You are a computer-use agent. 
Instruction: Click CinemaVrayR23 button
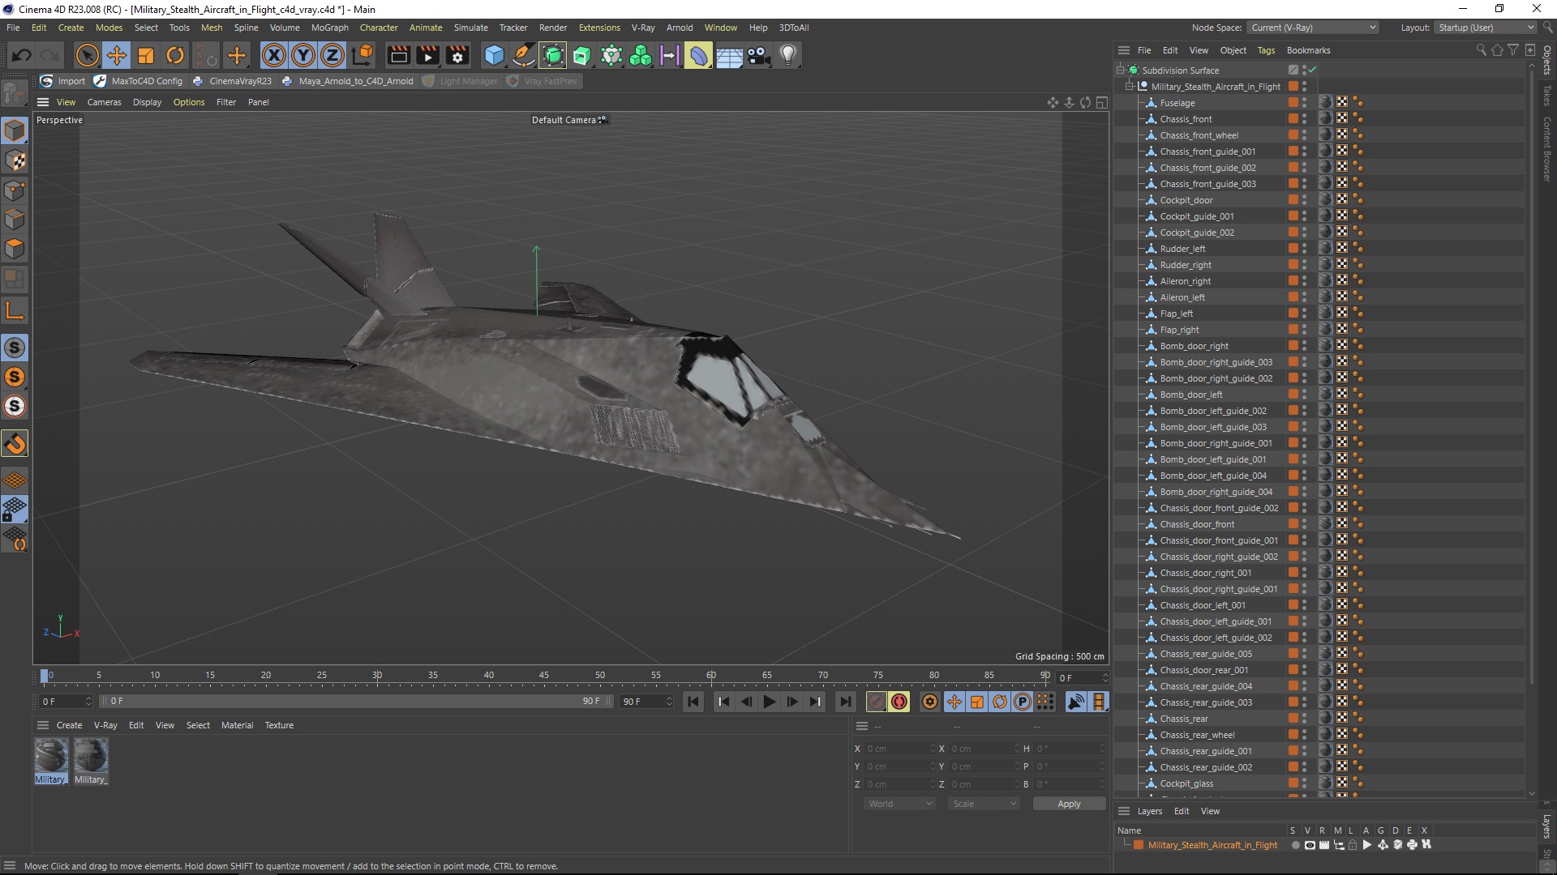232,81
